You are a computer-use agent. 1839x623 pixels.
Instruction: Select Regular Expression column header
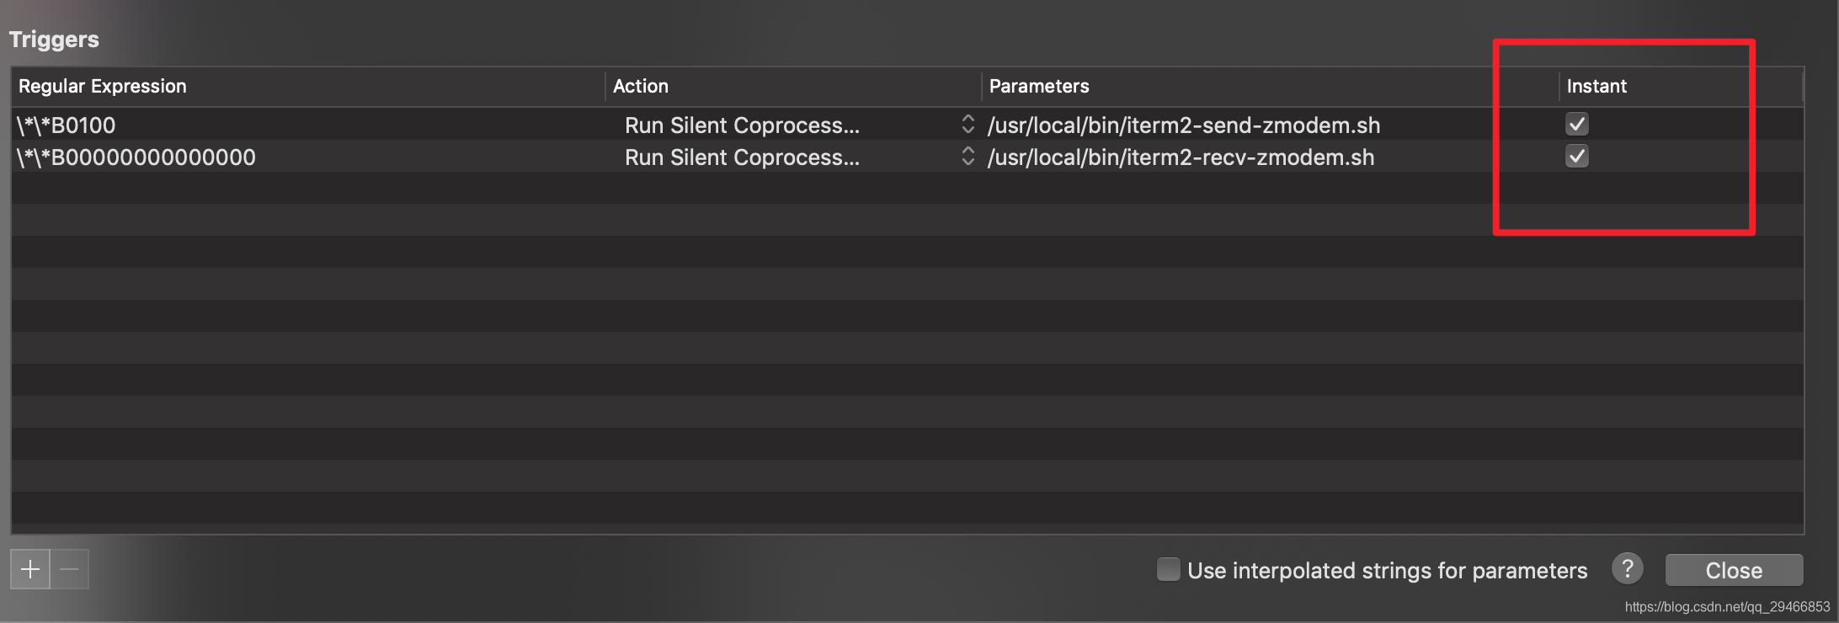click(x=308, y=86)
